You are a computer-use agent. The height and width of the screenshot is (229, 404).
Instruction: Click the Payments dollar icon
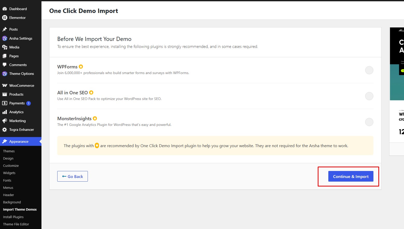5,103
